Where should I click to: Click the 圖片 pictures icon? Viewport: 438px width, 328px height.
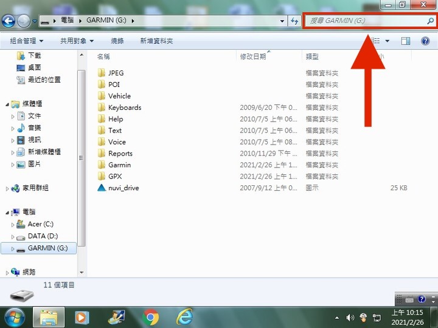[21, 165]
